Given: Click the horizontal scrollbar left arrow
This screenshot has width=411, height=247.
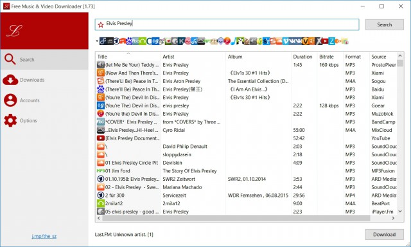Looking at the screenshot, I should pos(99,218).
